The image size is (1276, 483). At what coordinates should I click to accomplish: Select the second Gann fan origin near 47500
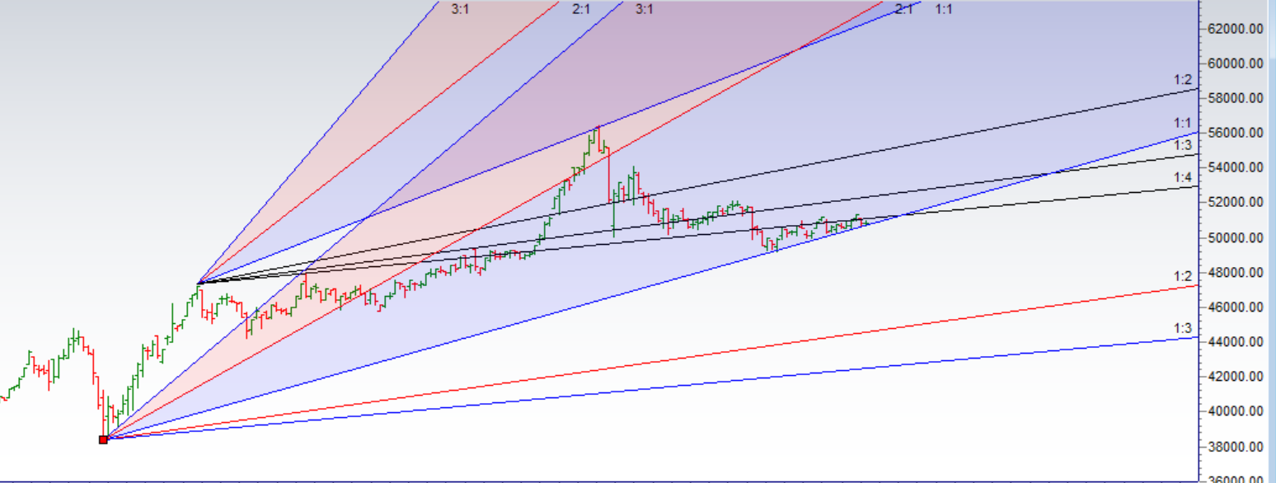(198, 284)
